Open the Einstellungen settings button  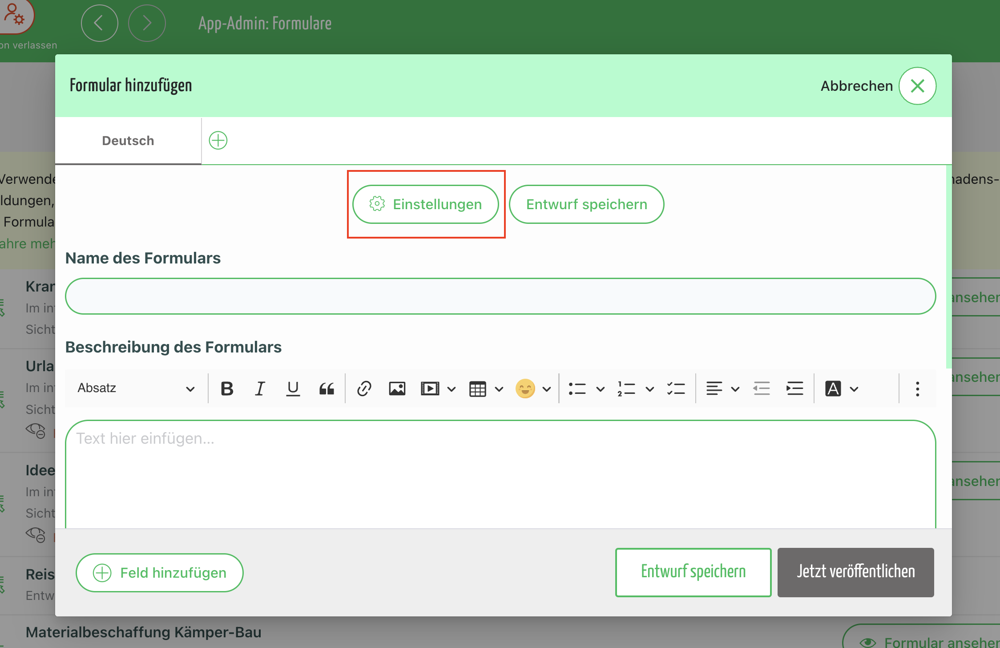(425, 204)
